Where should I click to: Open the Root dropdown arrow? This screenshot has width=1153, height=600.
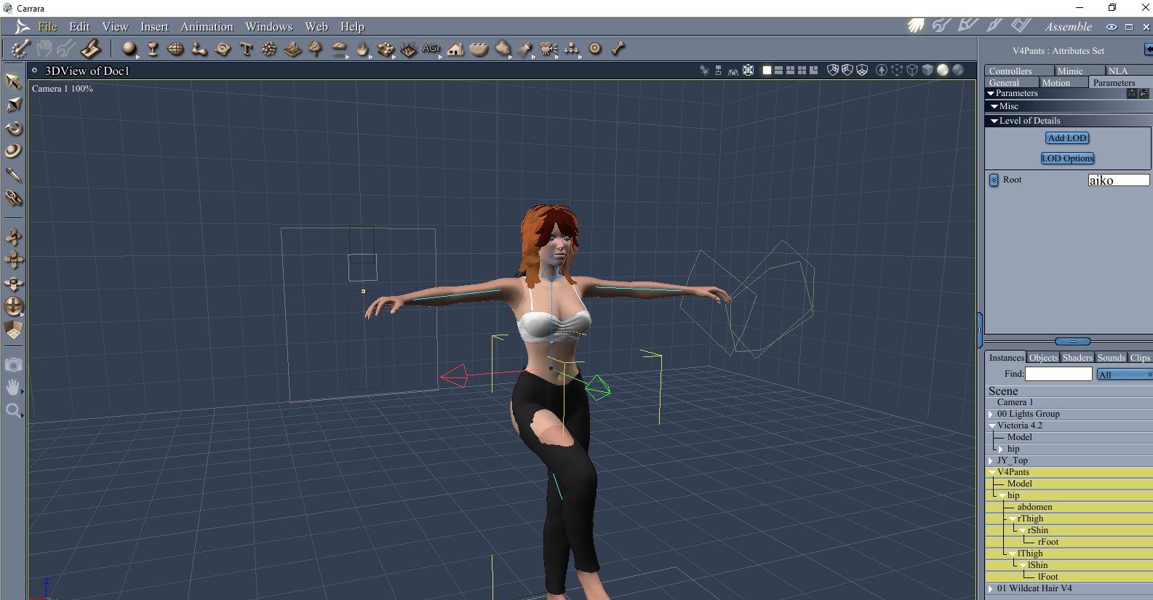[994, 180]
